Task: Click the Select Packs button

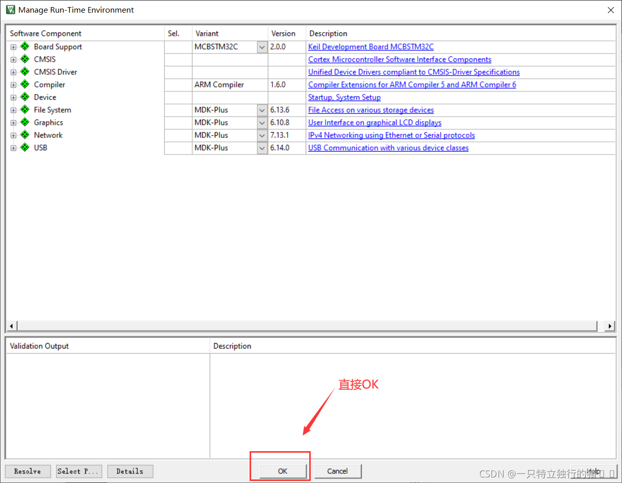Action: [79, 471]
